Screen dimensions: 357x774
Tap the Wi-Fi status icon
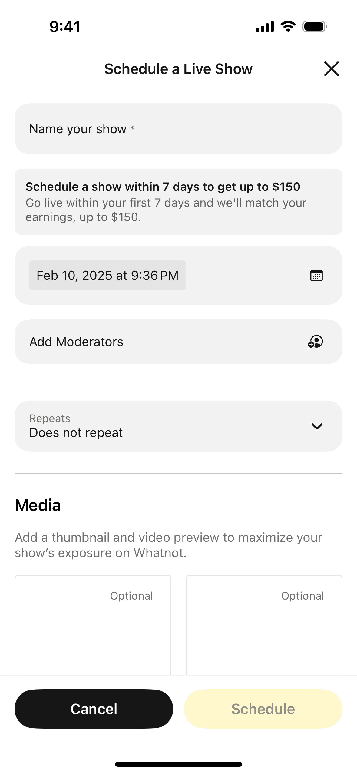(x=288, y=27)
